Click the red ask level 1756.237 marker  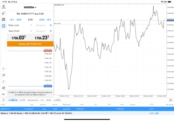point(48,51)
